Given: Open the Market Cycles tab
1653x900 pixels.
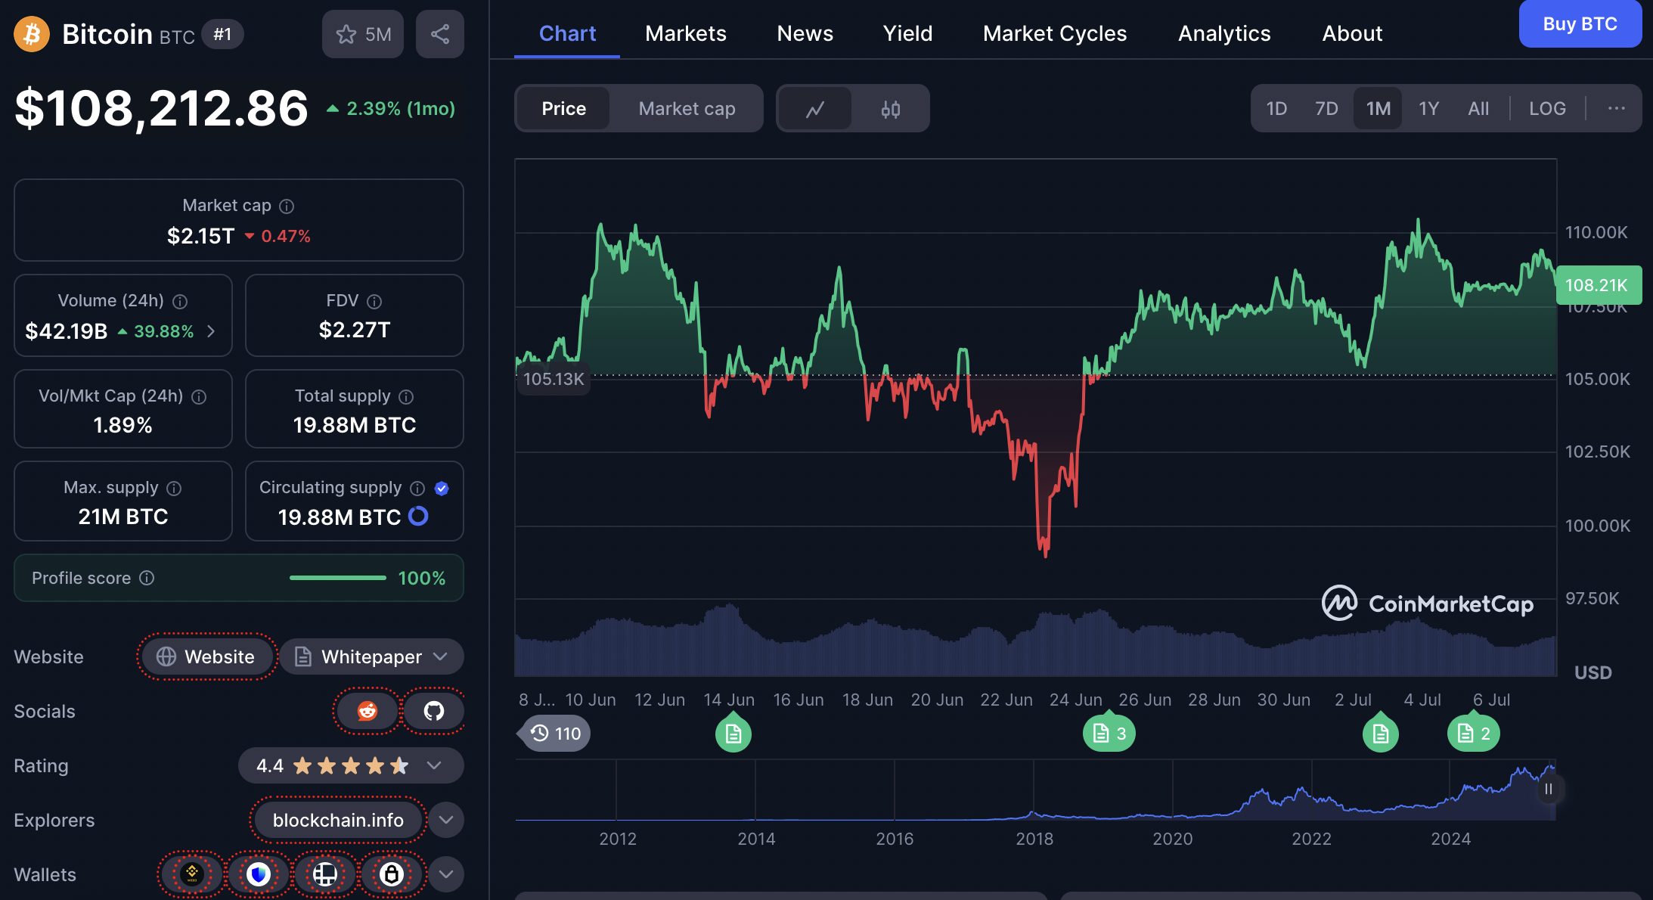Looking at the screenshot, I should 1055,33.
